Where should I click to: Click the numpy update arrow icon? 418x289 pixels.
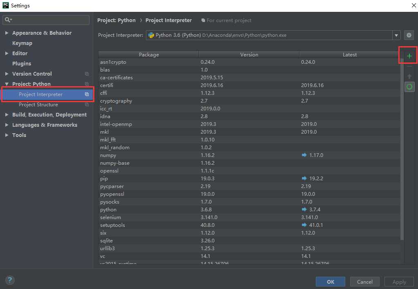(304, 155)
